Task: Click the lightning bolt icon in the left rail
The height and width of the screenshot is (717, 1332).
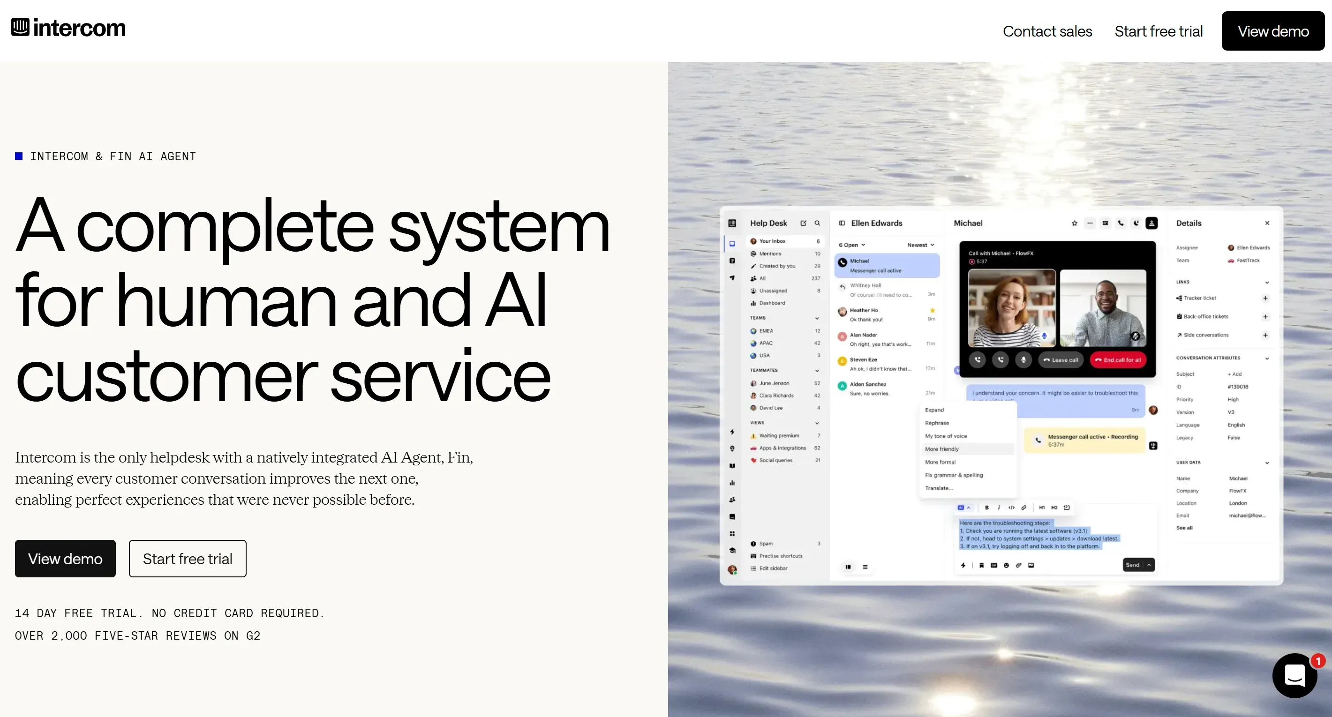Action: [732, 432]
